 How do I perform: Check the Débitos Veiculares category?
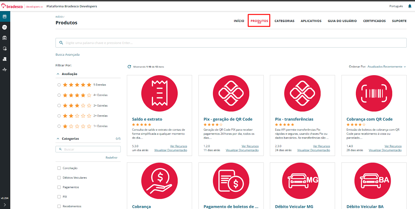click(59, 178)
